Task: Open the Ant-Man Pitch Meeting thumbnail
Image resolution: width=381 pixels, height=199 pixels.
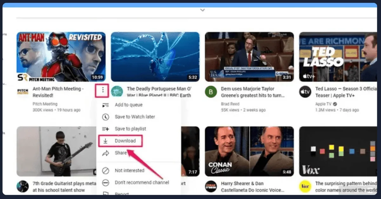Action: (61, 57)
